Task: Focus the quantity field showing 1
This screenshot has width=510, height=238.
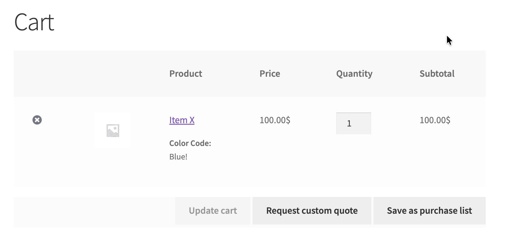Action: coord(354,123)
